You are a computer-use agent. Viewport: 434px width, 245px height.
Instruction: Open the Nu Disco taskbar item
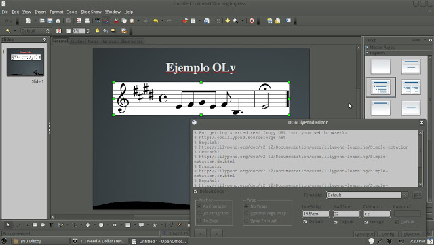pyautogui.click(x=40, y=241)
